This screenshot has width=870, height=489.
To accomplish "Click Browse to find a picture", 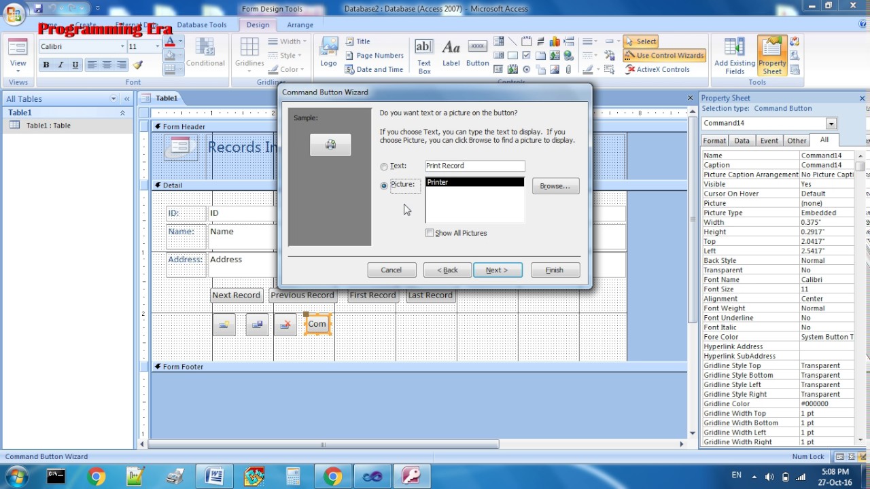I will tap(555, 186).
